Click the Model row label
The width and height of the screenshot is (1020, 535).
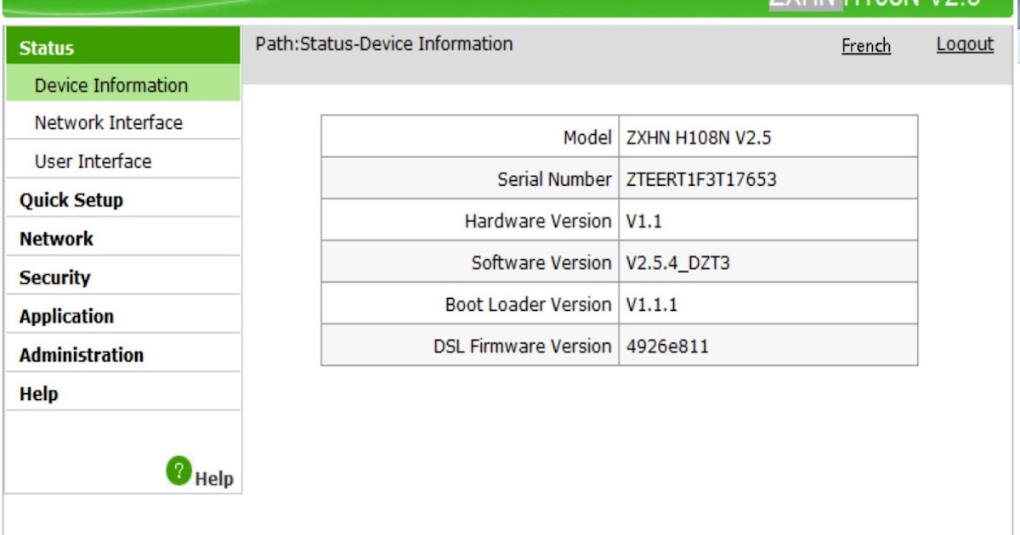(x=587, y=138)
